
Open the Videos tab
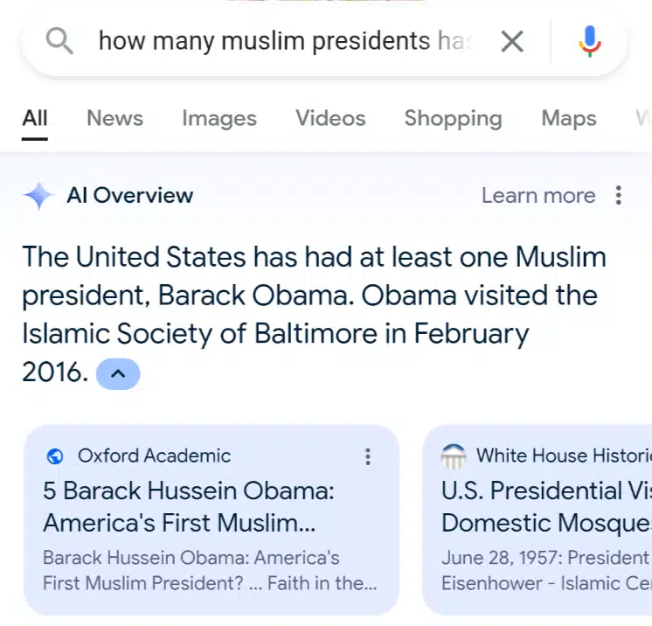(330, 118)
